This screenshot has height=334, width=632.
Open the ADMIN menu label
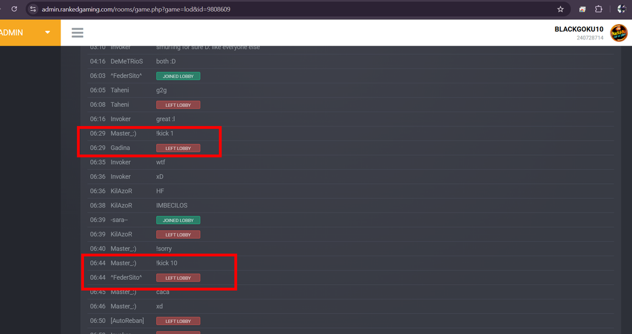point(11,33)
